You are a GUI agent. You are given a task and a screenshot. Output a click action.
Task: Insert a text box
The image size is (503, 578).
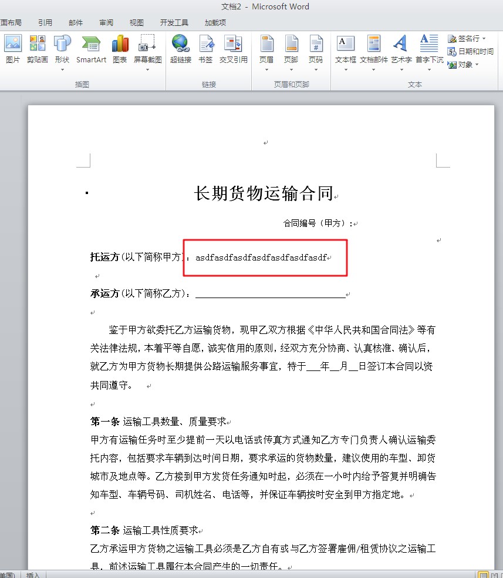[x=345, y=47]
